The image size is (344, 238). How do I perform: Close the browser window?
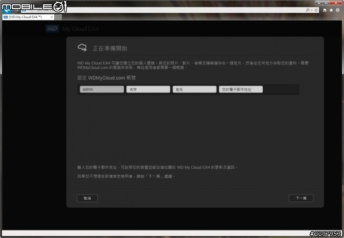(335, 3)
